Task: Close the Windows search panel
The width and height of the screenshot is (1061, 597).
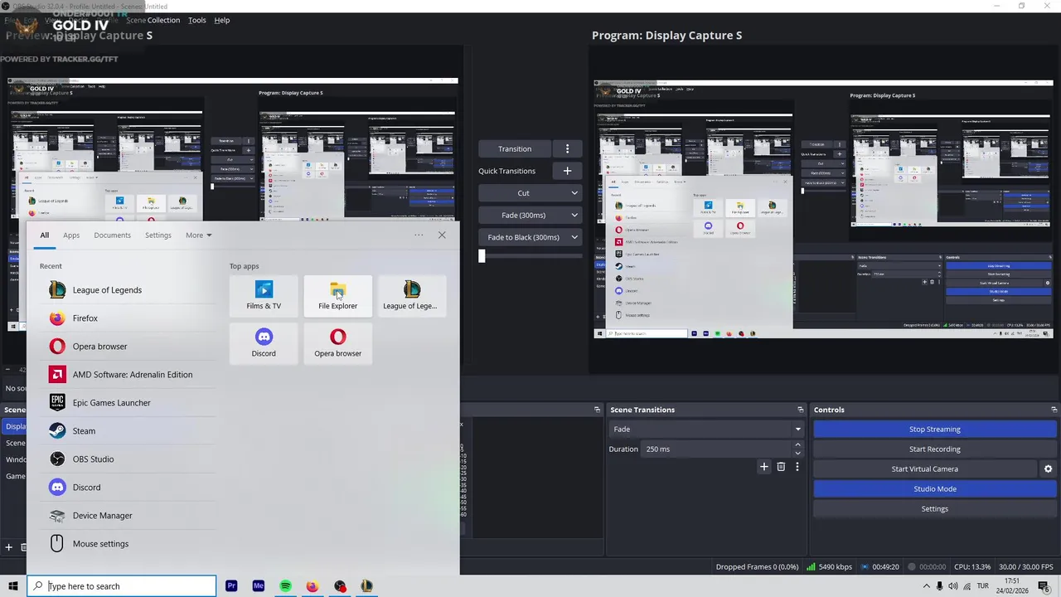Action: tap(442, 235)
